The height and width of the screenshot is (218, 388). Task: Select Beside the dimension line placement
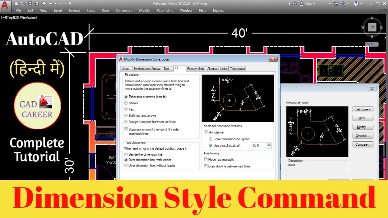[126, 154]
